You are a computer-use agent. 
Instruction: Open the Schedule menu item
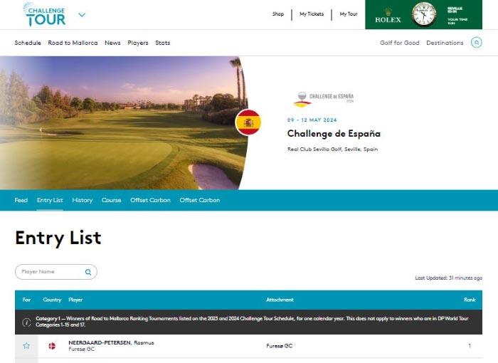pyautogui.click(x=28, y=43)
